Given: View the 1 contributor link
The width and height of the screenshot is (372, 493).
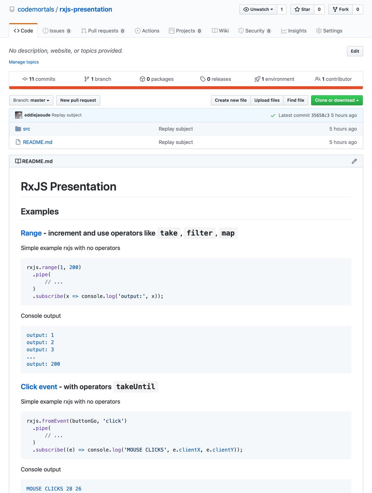Looking at the screenshot, I should coord(333,79).
